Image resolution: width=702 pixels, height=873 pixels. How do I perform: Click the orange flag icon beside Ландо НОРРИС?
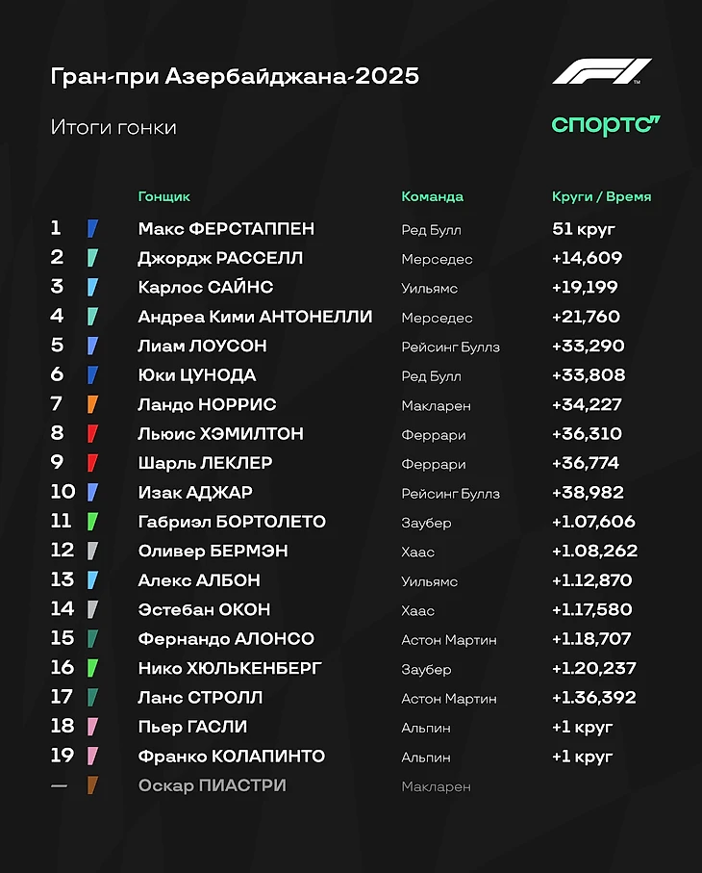pos(92,405)
